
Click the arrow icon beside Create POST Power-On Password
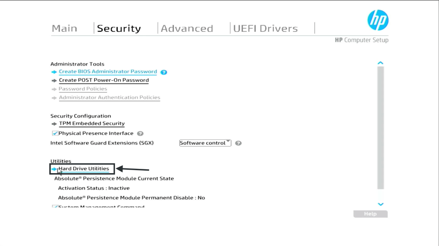(54, 81)
